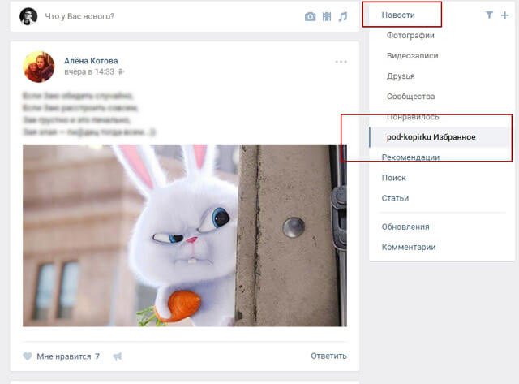Attach a video via film icon
The image size is (519, 384).
click(x=327, y=16)
